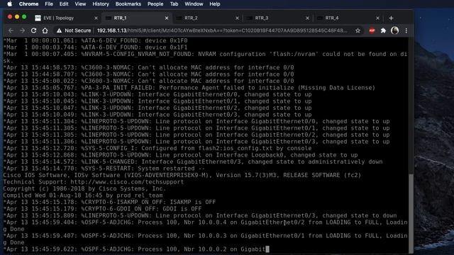Open Chrome's three-dot menu
454x255 pixels.
pos(406,30)
